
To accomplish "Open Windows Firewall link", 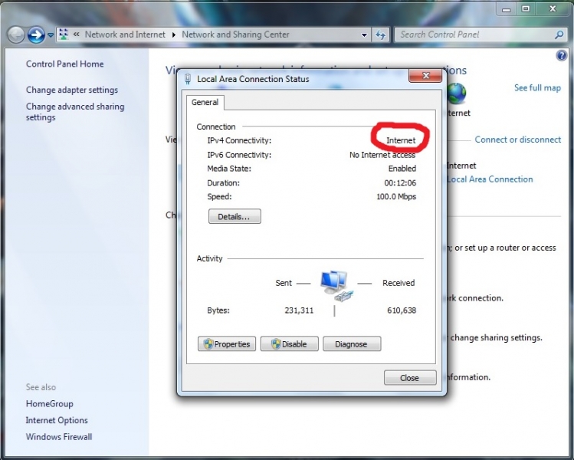I will point(59,437).
